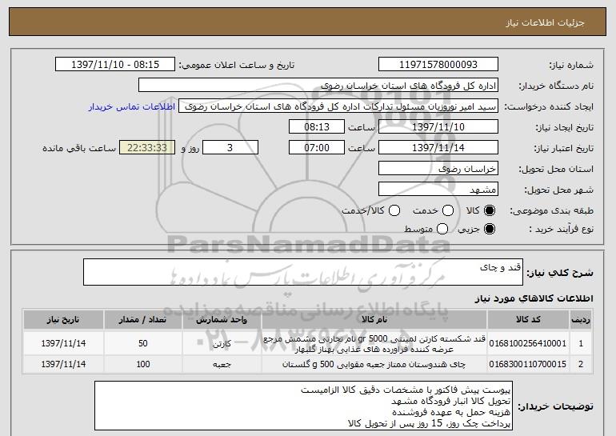The image size is (616, 436).
Task: Click item code 0168100256410001
Action: click(x=528, y=343)
